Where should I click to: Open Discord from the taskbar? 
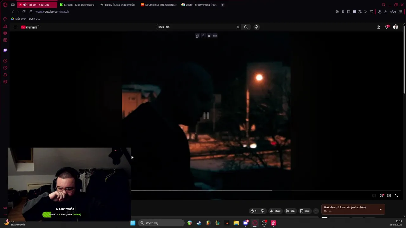click(246, 223)
